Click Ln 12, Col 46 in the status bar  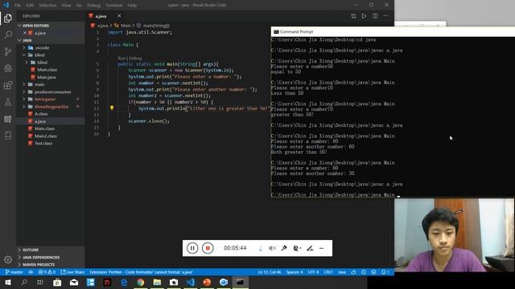click(x=270, y=272)
